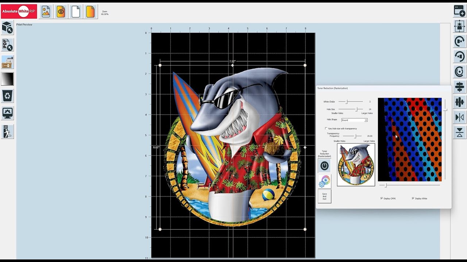Click vertical pan slider beside raster preview
Image resolution: width=467 pixels, height=262 pixels.
click(x=445, y=139)
